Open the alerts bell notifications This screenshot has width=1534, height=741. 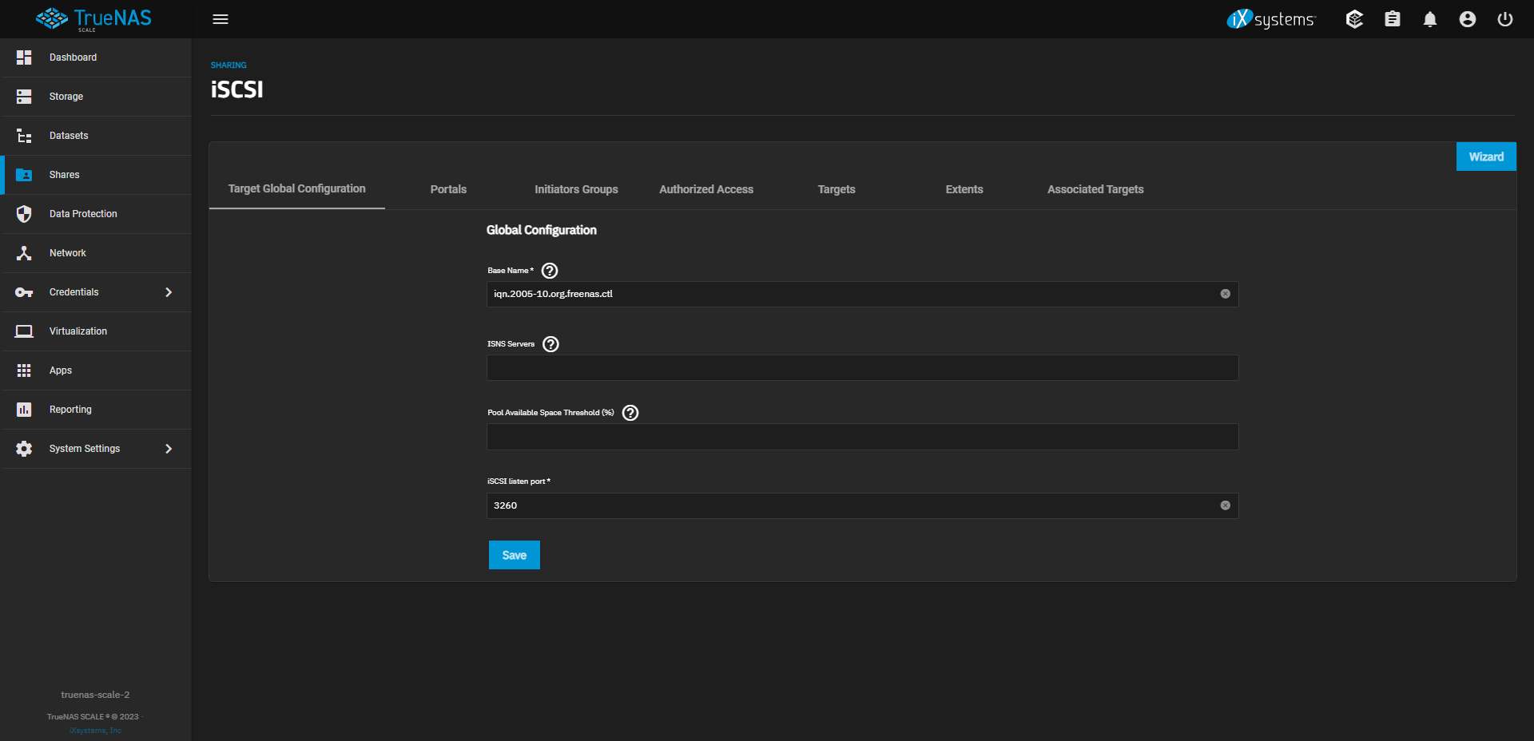tap(1429, 19)
